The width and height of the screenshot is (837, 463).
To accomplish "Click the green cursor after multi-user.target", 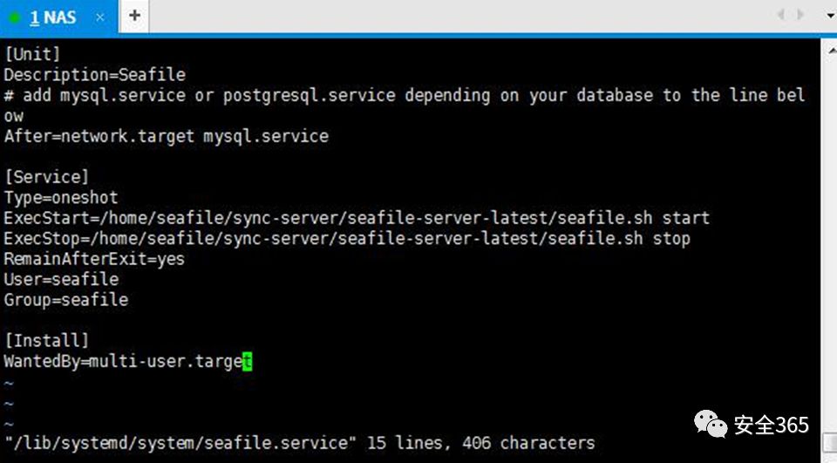I will 247,361.
